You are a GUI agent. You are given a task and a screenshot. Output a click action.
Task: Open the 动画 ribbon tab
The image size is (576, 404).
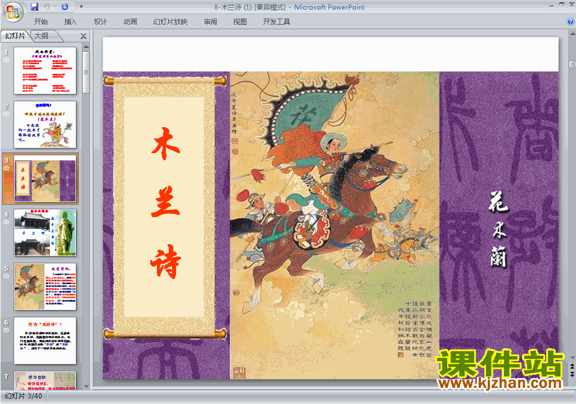tap(130, 22)
